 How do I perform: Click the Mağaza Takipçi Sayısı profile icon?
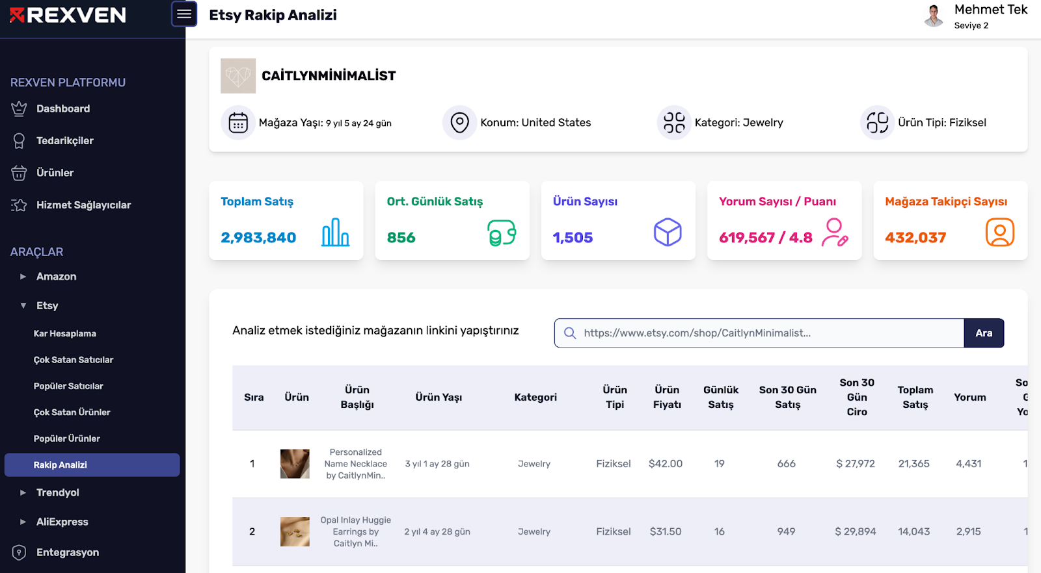(1000, 232)
